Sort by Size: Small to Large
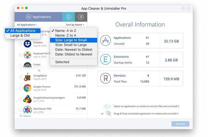The width and height of the screenshot is (210, 137). [x=74, y=45]
